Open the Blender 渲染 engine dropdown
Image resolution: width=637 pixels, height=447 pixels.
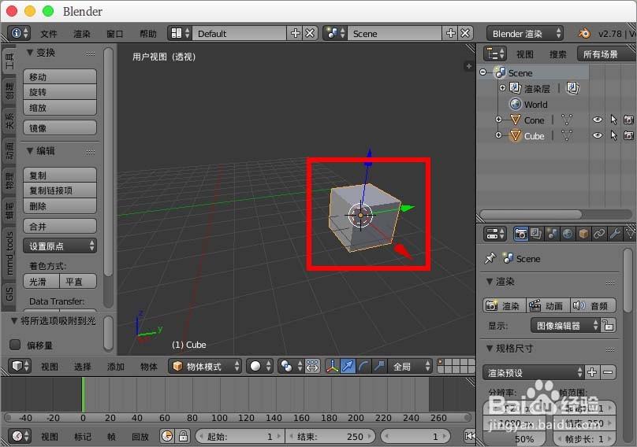point(525,33)
